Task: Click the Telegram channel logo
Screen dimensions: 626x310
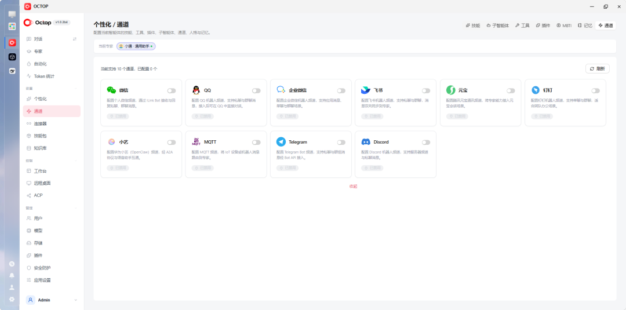Action: (x=281, y=142)
